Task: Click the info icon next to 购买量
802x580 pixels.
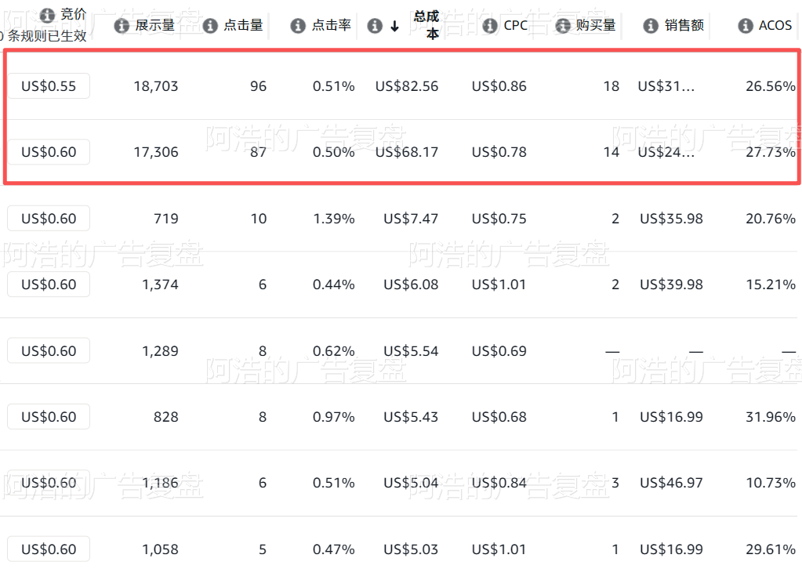Action: pyautogui.click(x=563, y=26)
